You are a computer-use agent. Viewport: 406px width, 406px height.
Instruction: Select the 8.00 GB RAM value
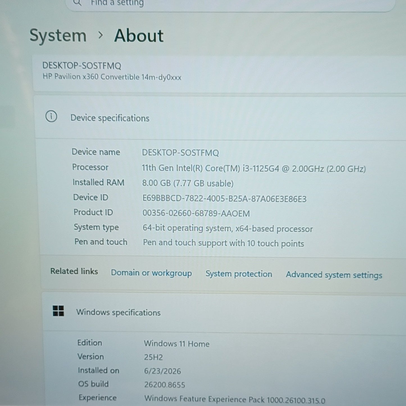click(188, 183)
